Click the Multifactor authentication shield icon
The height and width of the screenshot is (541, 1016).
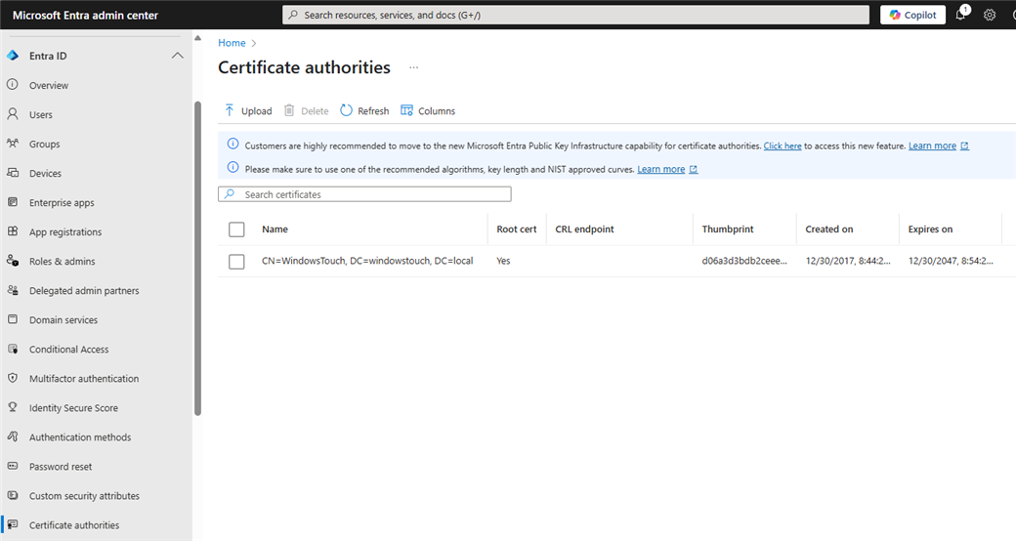pyautogui.click(x=13, y=378)
